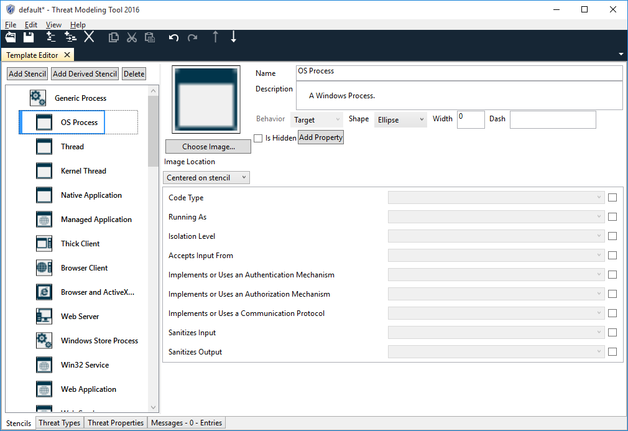This screenshot has height=431, width=628.
Task: Open the View menu
Action: tap(53, 25)
